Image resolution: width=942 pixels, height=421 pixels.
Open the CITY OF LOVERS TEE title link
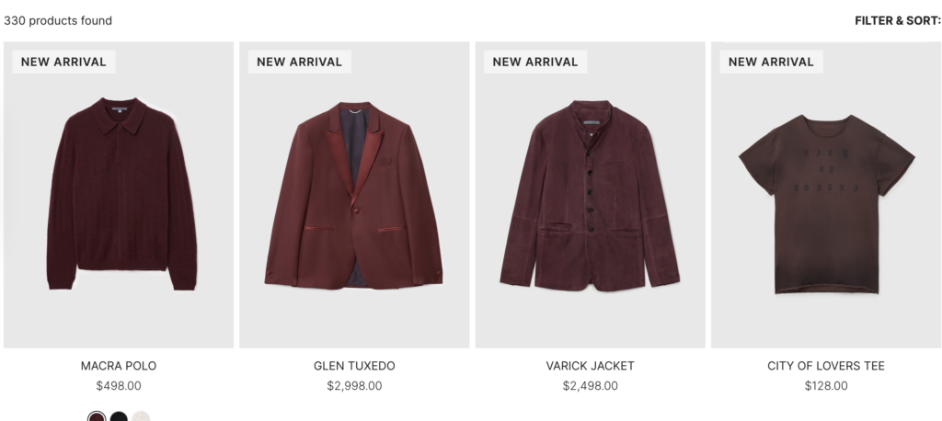coord(826,366)
